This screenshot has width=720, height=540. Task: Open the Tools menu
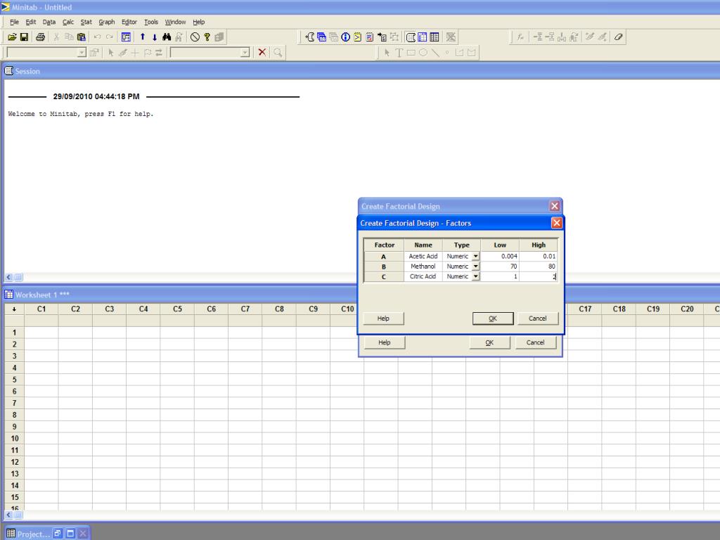pyautogui.click(x=151, y=22)
